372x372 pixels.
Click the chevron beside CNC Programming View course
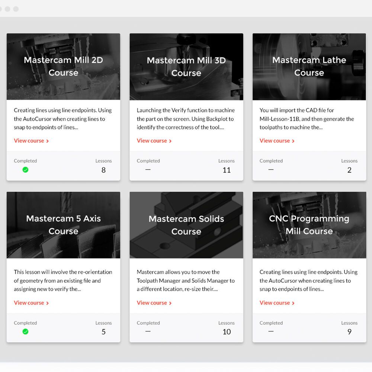[293, 303]
